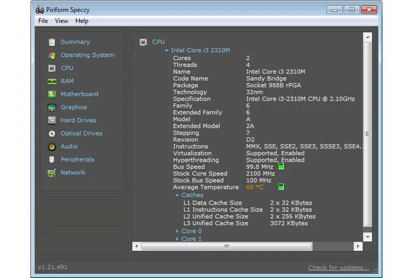Click the Optical Drives disc icon
The width and height of the screenshot is (414, 278).
(x=52, y=134)
